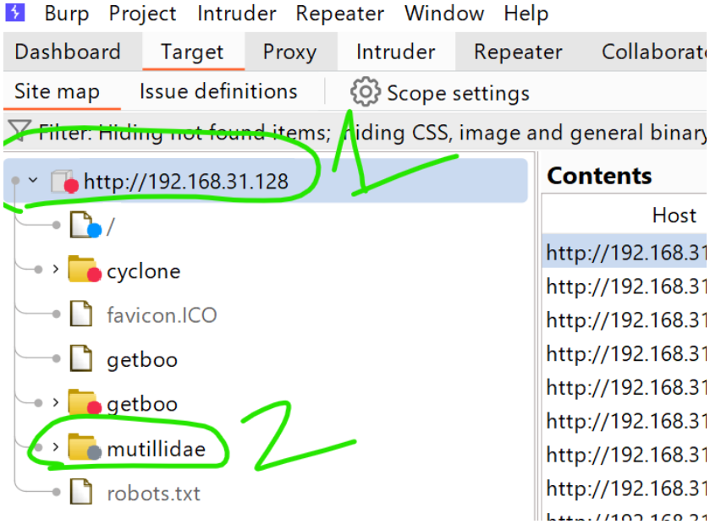
Task: Select the Target tab
Action: point(192,52)
